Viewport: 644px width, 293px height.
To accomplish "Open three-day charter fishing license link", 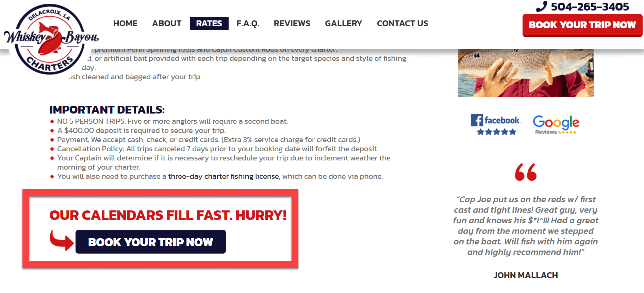I will point(224,176).
